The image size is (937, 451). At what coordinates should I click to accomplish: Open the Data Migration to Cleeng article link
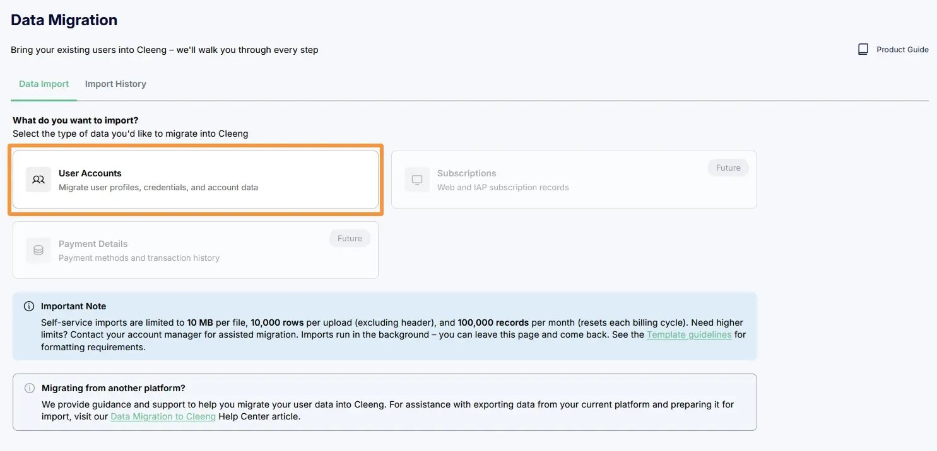(x=163, y=416)
